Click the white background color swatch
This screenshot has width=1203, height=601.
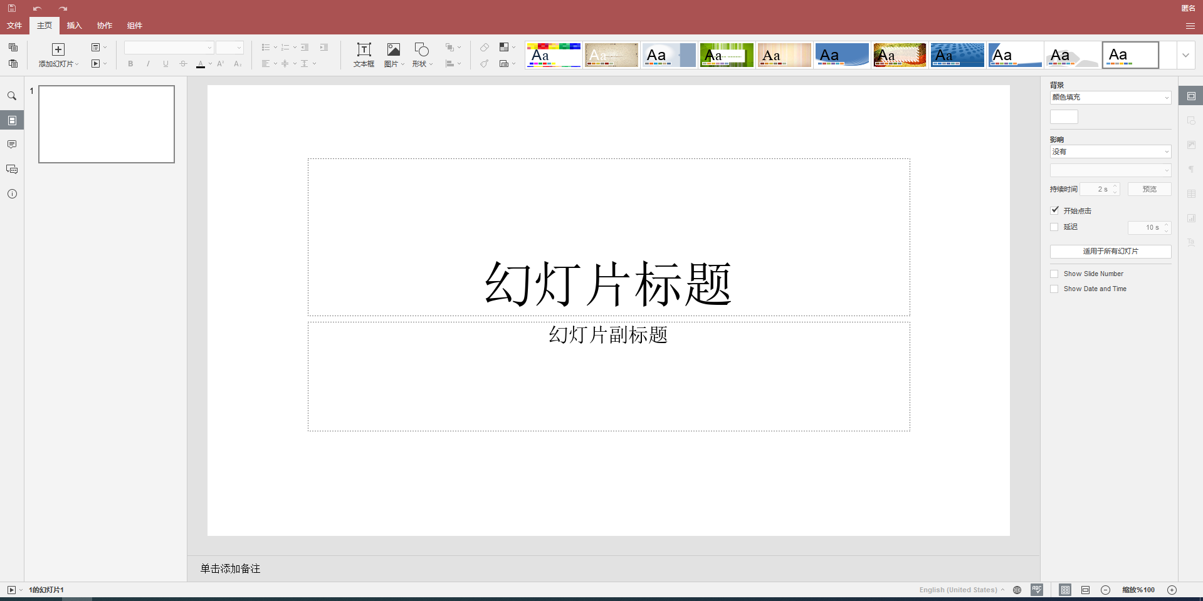click(x=1064, y=117)
